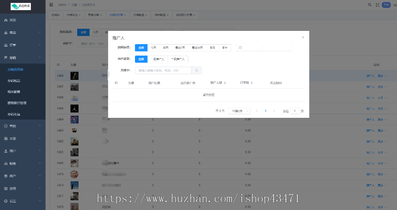This screenshot has height=210, width=397.
Task: Close the 推广人 dialog with the X
Action: point(303,37)
